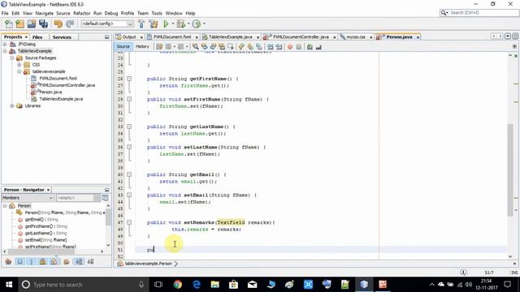Image resolution: width=520 pixels, height=292 pixels.
Task: Collapse the tableviewexample package node
Action: 19,71
